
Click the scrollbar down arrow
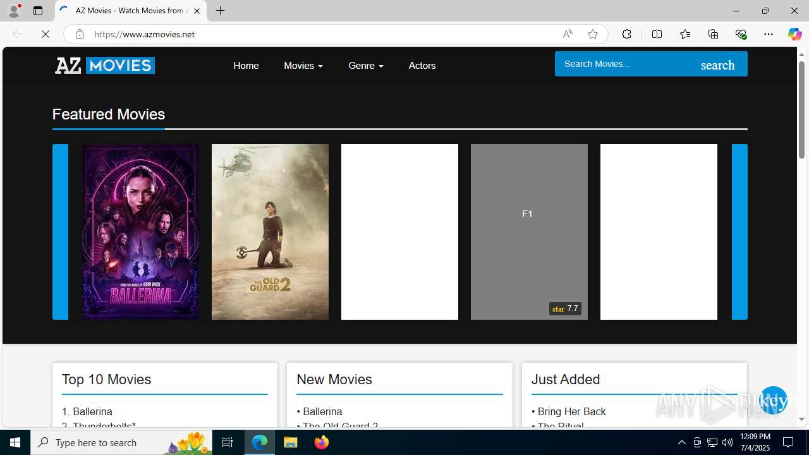[x=801, y=419]
